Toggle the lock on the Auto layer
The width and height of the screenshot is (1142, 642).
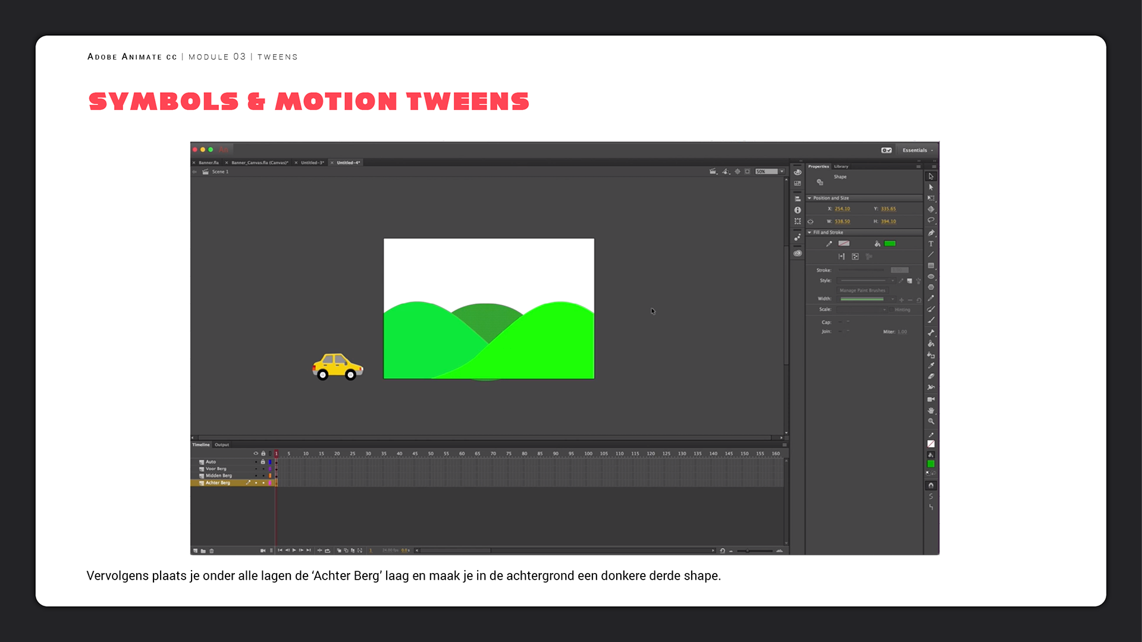[263, 462]
